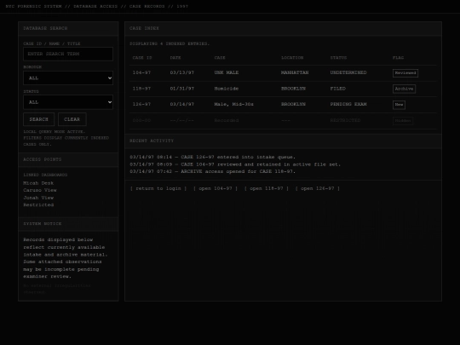Click the Reviewed flag badge

click(405, 73)
